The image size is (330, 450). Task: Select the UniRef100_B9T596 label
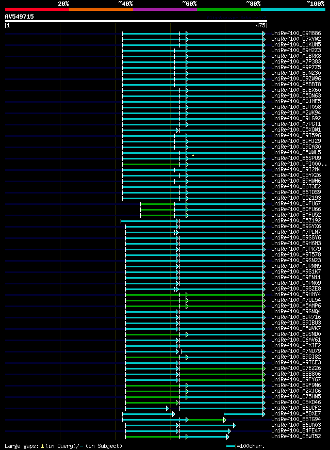(x=296, y=135)
